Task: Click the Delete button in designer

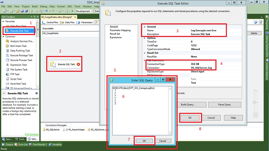Action: (x=254, y=33)
